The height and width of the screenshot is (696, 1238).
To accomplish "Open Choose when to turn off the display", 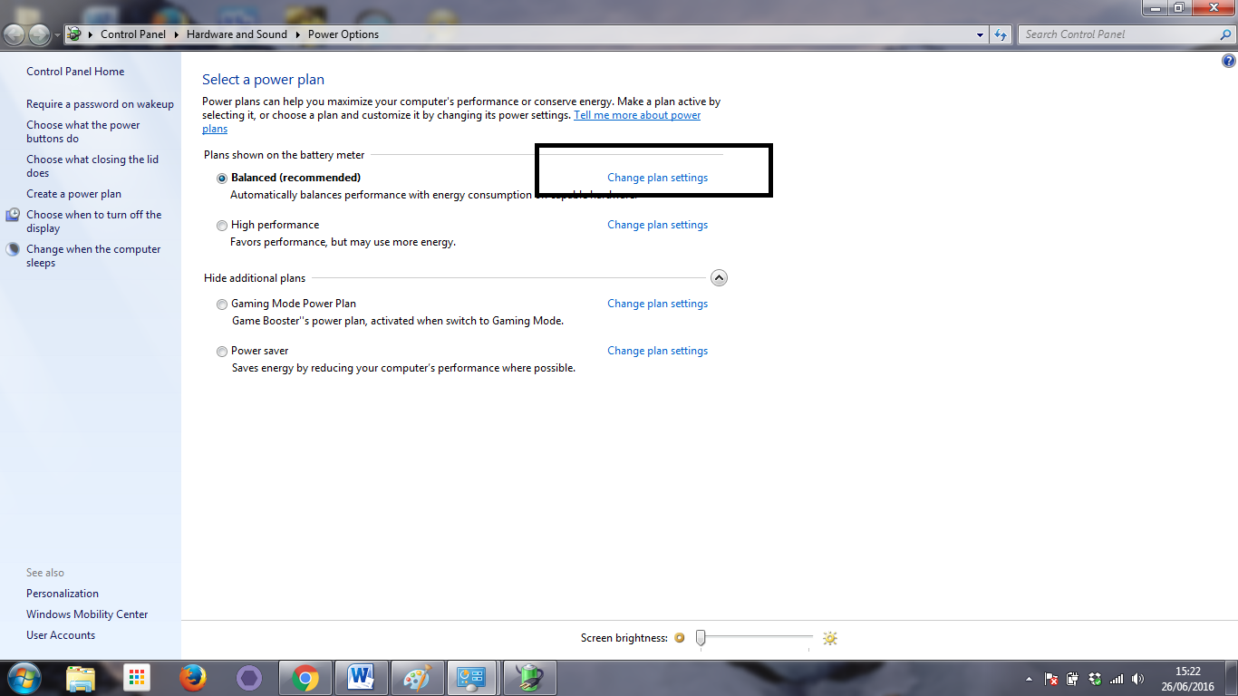I will (94, 222).
